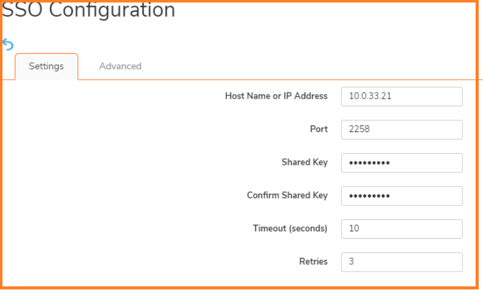Image resolution: width=483 pixels, height=295 pixels.
Task: Click the SSO Configuration page heading
Action: (88, 10)
